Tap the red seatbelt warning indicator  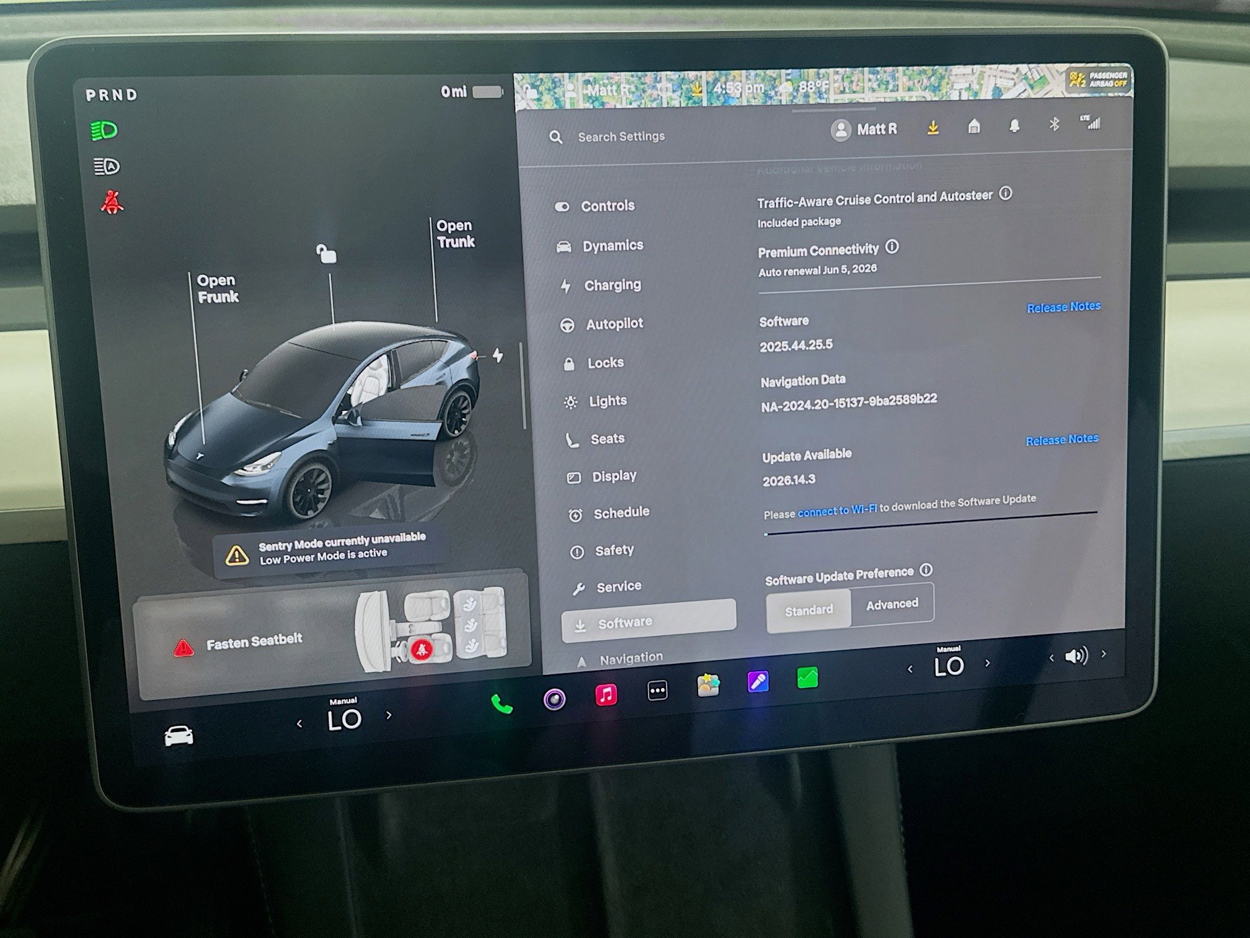(112, 202)
